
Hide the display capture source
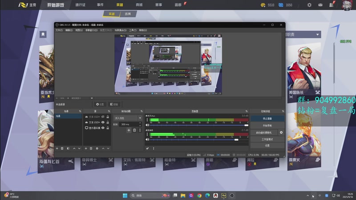click(103, 128)
